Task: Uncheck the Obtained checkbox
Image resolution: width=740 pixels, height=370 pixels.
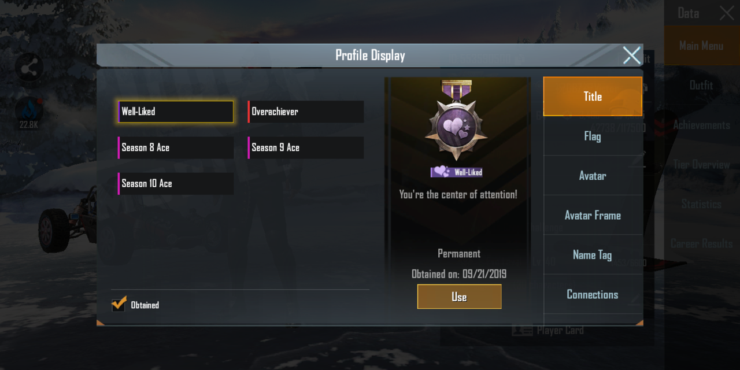Action: click(119, 304)
